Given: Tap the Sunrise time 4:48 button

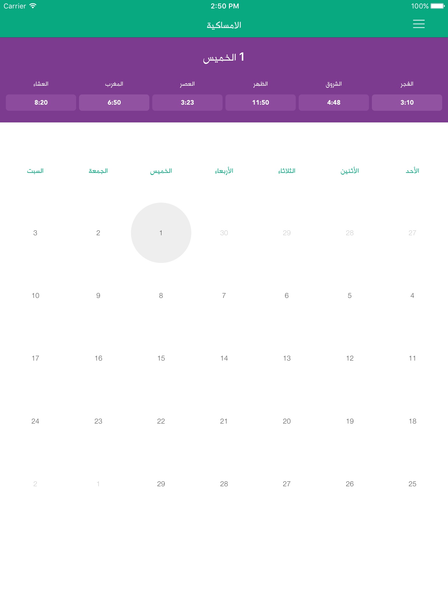Looking at the screenshot, I should pos(334,102).
